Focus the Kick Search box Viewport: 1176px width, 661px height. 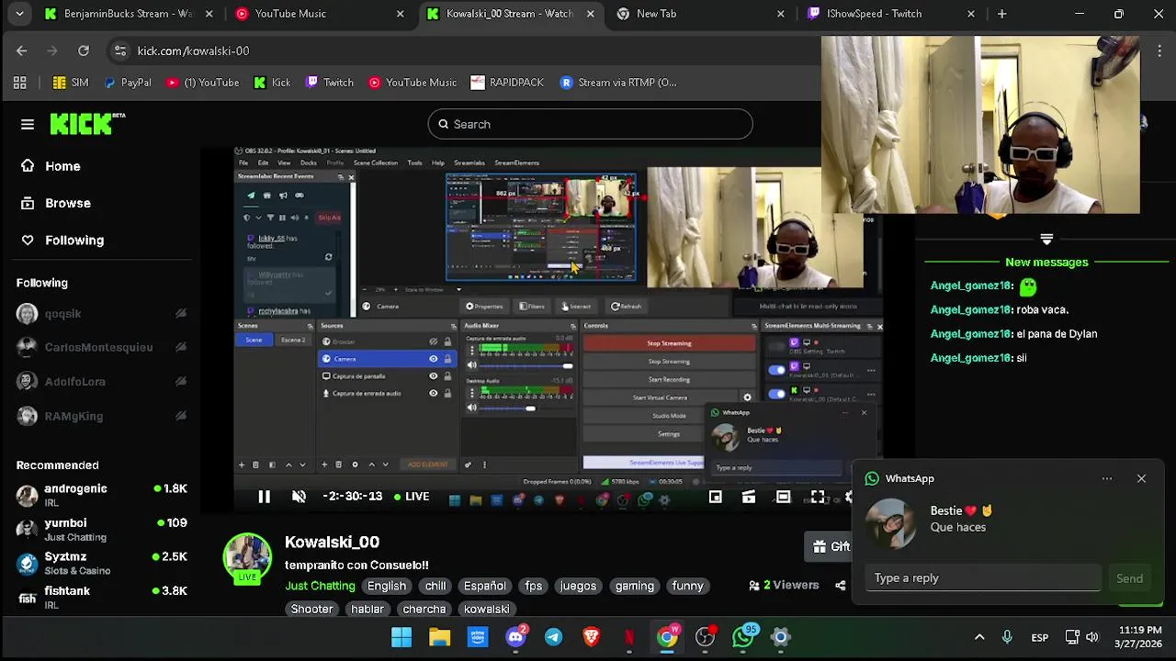(590, 124)
